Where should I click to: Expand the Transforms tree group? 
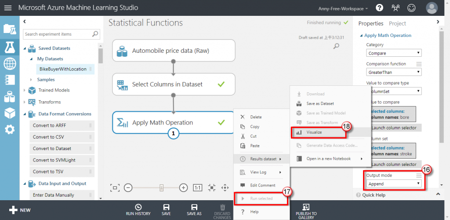(x=25, y=102)
